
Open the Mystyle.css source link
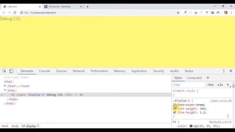click(x=220, y=122)
